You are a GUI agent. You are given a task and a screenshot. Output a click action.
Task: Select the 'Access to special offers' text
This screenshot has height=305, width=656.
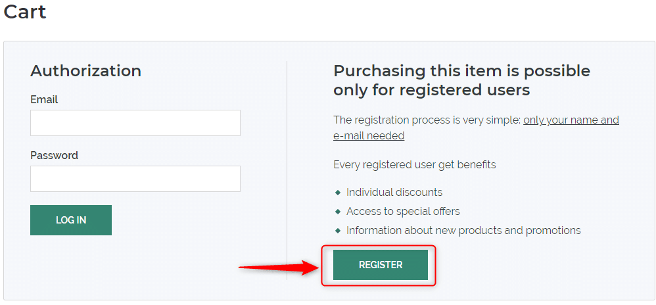pos(403,212)
